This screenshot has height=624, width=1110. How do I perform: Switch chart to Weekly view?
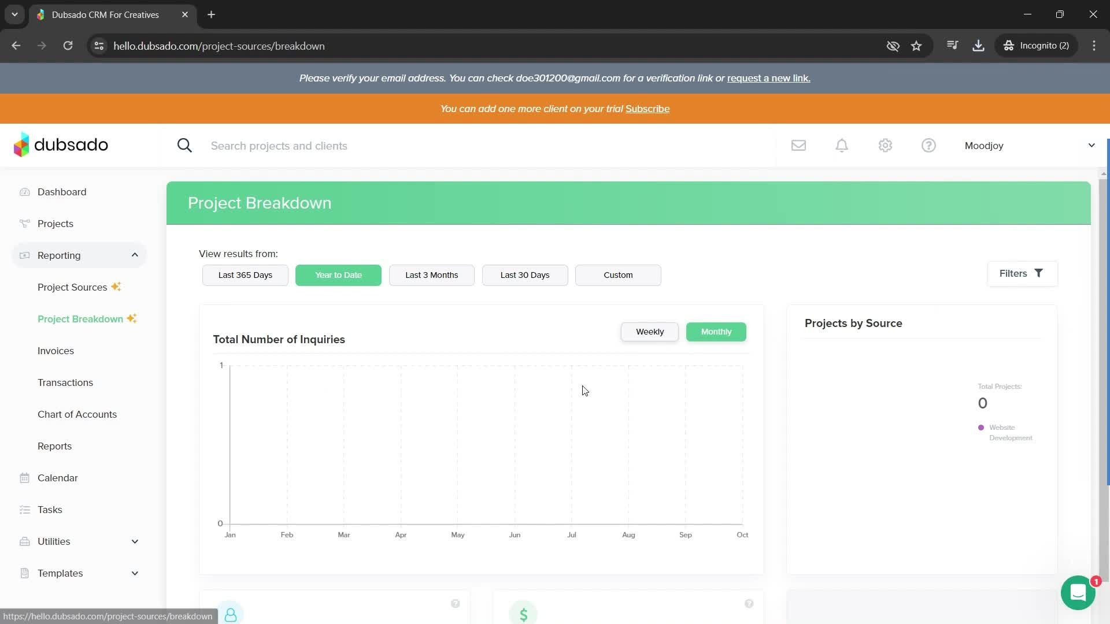[x=650, y=332]
